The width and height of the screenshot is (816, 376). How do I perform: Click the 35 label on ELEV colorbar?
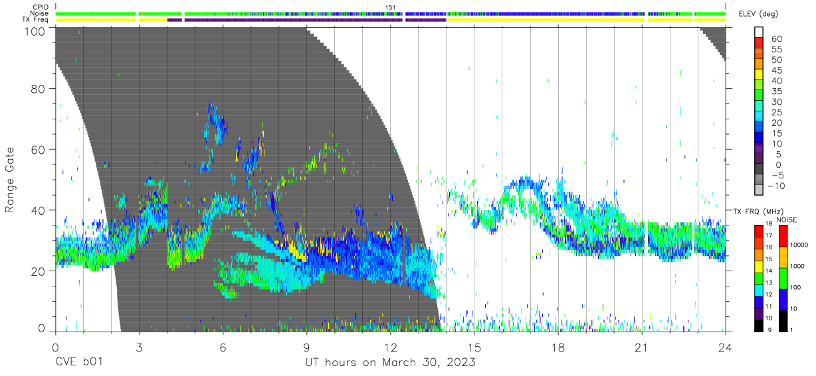tap(776, 91)
